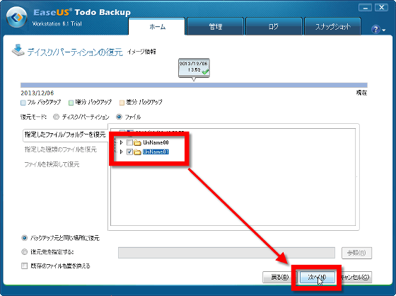Click the 参照(R) browse button

[356, 253]
